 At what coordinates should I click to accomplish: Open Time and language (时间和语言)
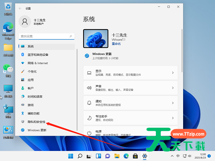(x=35, y=97)
